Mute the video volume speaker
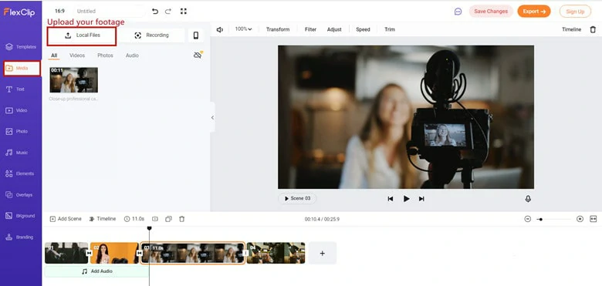 point(220,29)
